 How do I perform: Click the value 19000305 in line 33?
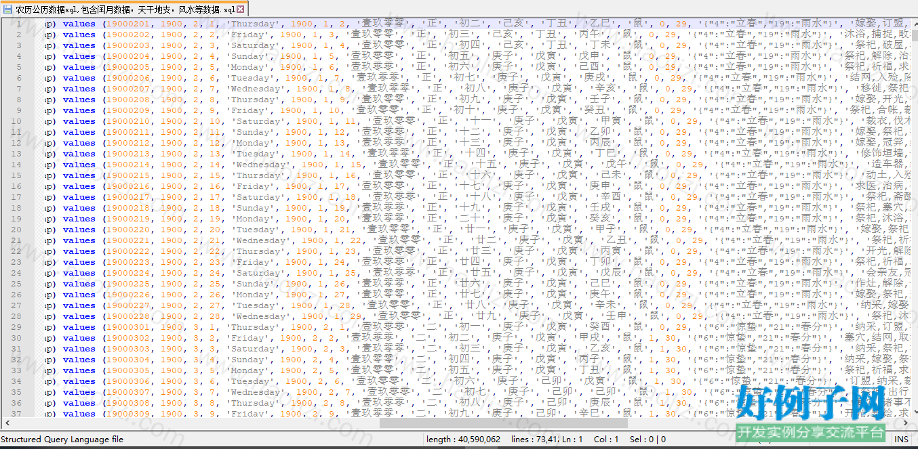click(129, 370)
